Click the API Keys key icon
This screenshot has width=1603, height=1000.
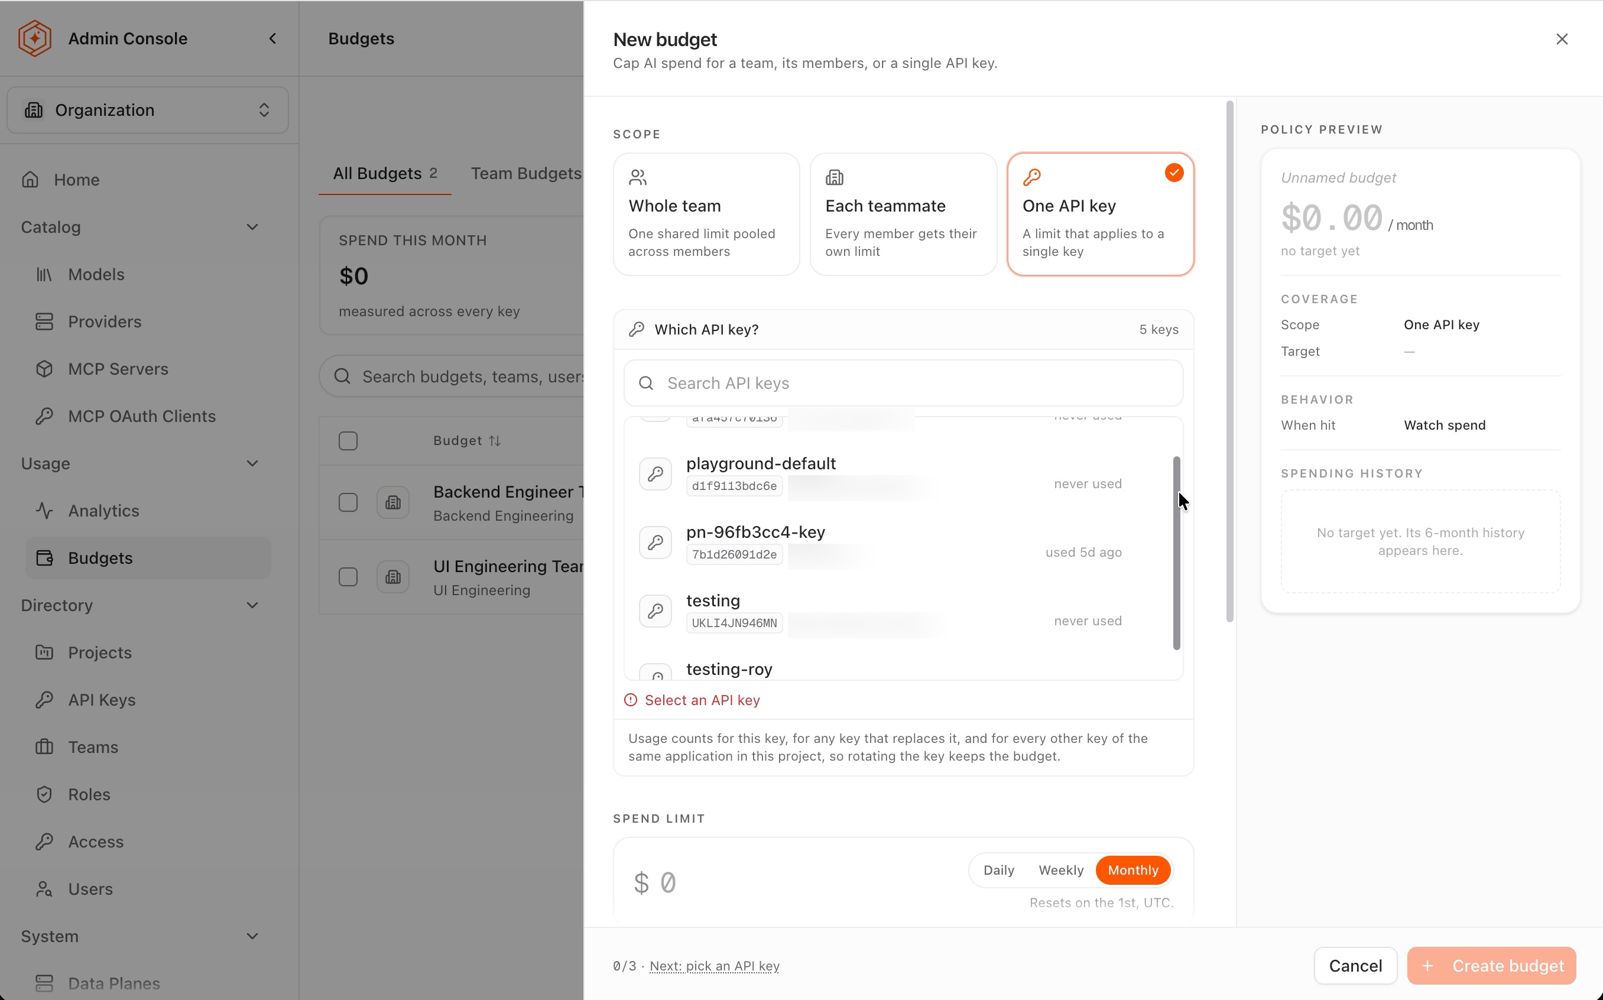(x=44, y=700)
